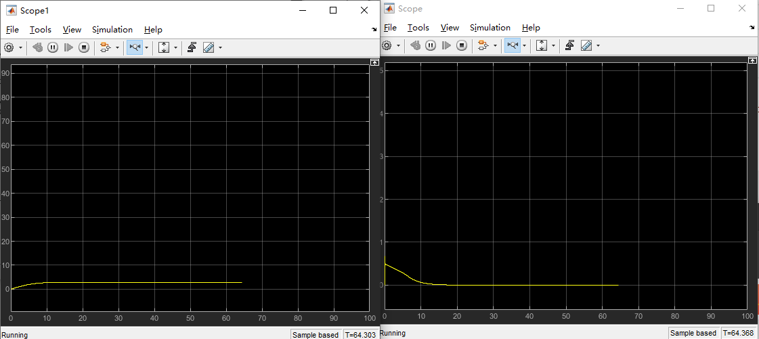Open Triggers panel icon in Scope window toolbar
The height and width of the screenshot is (339, 759).
pyautogui.click(x=569, y=45)
